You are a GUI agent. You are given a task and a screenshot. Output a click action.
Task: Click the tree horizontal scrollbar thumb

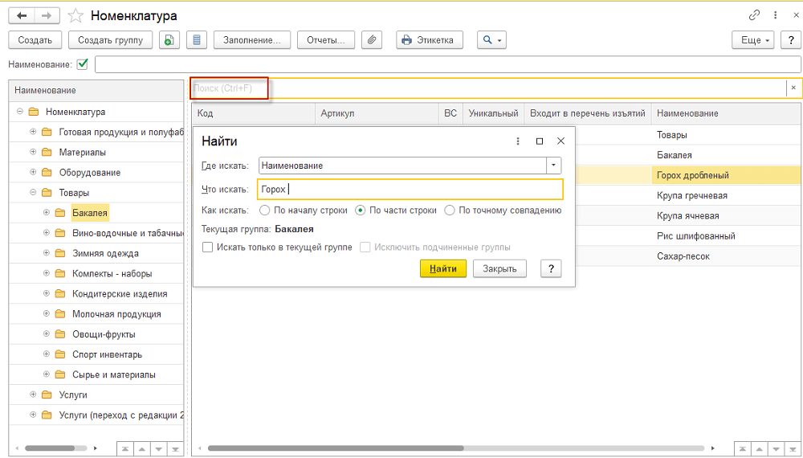tap(49, 448)
